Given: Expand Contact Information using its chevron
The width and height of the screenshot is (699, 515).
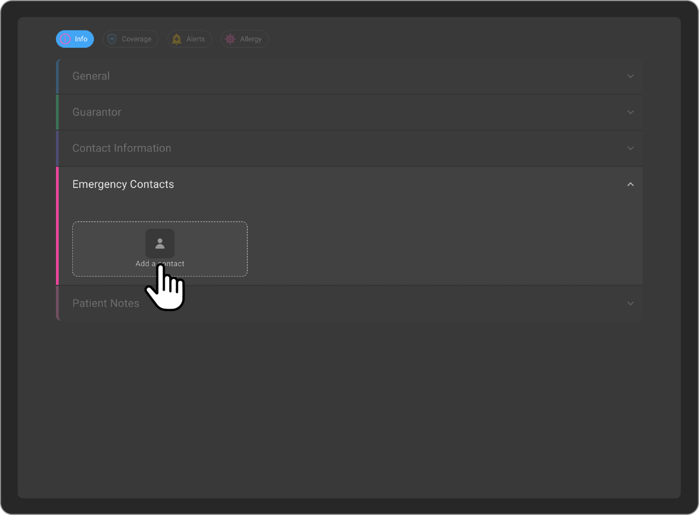Looking at the screenshot, I should 630,148.
